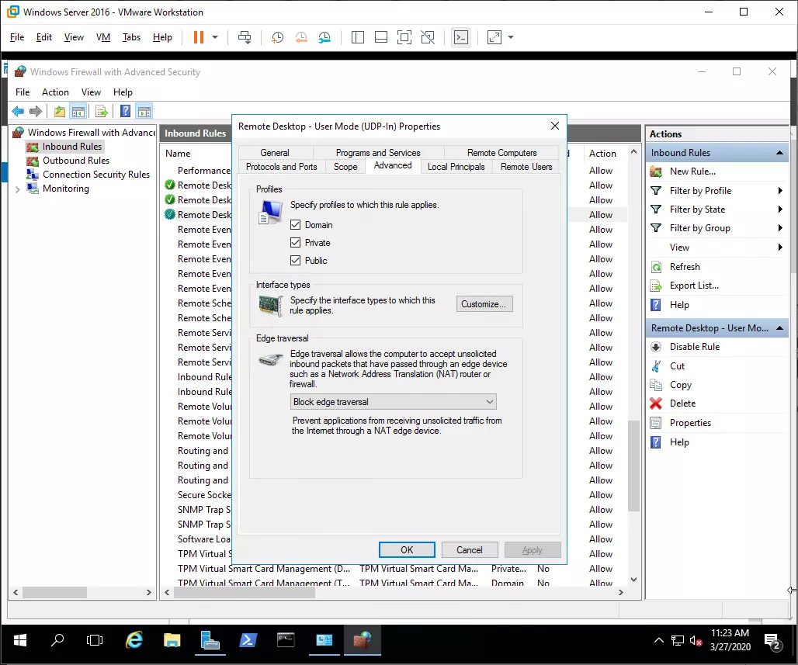Image resolution: width=798 pixels, height=665 pixels.
Task: Click the Windows Start button
Action: coord(20,640)
